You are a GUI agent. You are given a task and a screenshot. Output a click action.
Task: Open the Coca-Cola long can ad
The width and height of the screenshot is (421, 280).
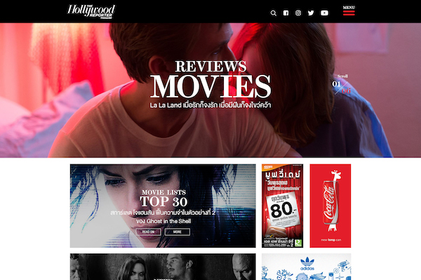[x=330, y=206]
